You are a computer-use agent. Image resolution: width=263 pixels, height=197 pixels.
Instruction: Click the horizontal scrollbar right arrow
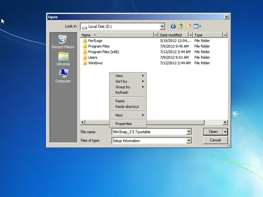(225, 122)
